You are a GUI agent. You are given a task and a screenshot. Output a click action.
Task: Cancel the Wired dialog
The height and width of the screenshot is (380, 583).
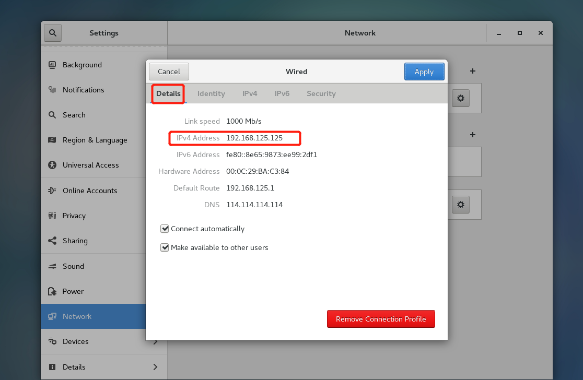coord(169,72)
